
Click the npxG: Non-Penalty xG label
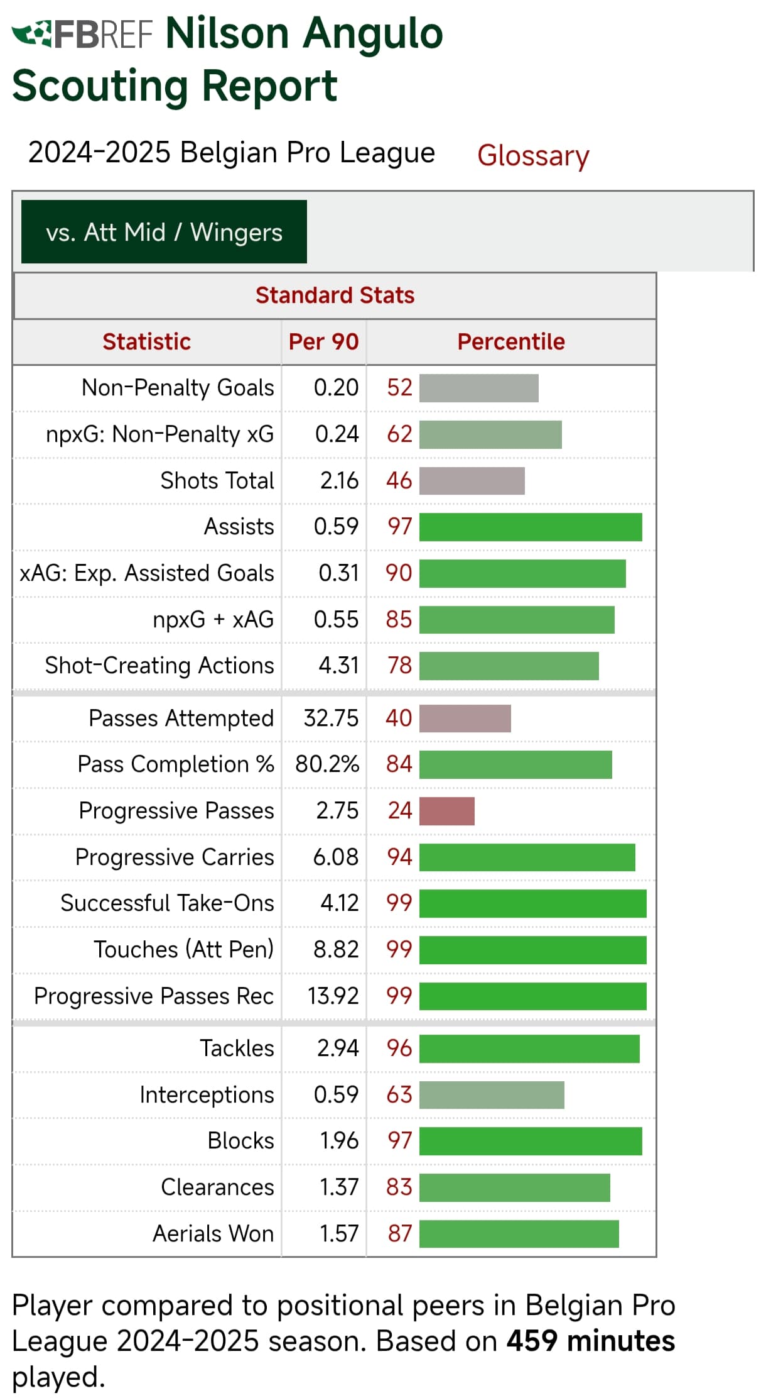(x=159, y=434)
